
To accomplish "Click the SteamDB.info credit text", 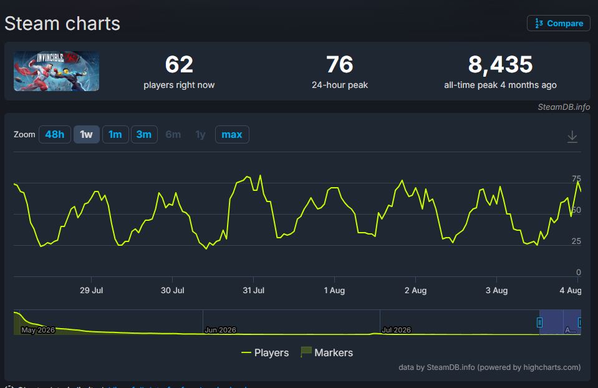I will (x=564, y=107).
